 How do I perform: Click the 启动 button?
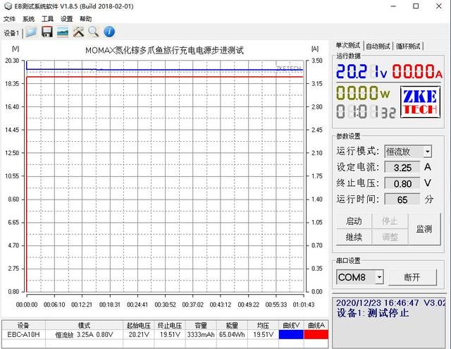pos(354,221)
